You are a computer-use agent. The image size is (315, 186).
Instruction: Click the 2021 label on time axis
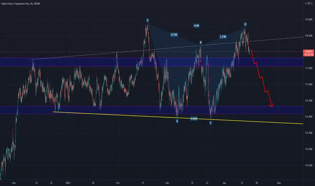tap(68, 183)
